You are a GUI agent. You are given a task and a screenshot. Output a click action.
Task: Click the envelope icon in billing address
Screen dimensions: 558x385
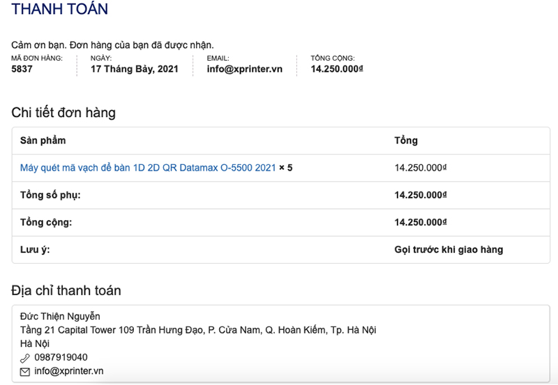[x=25, y=372]
